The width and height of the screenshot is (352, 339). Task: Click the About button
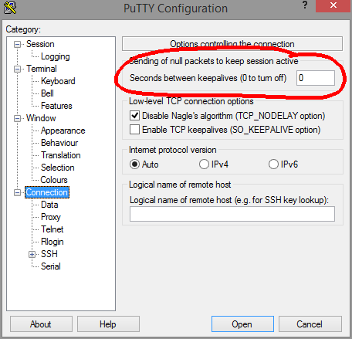tap(41, 324)
